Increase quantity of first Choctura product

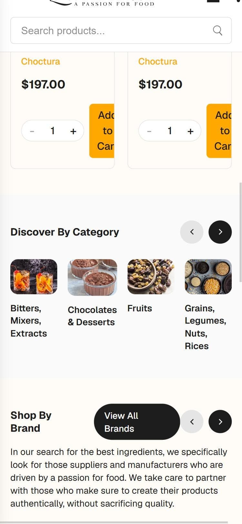point(73,131)
